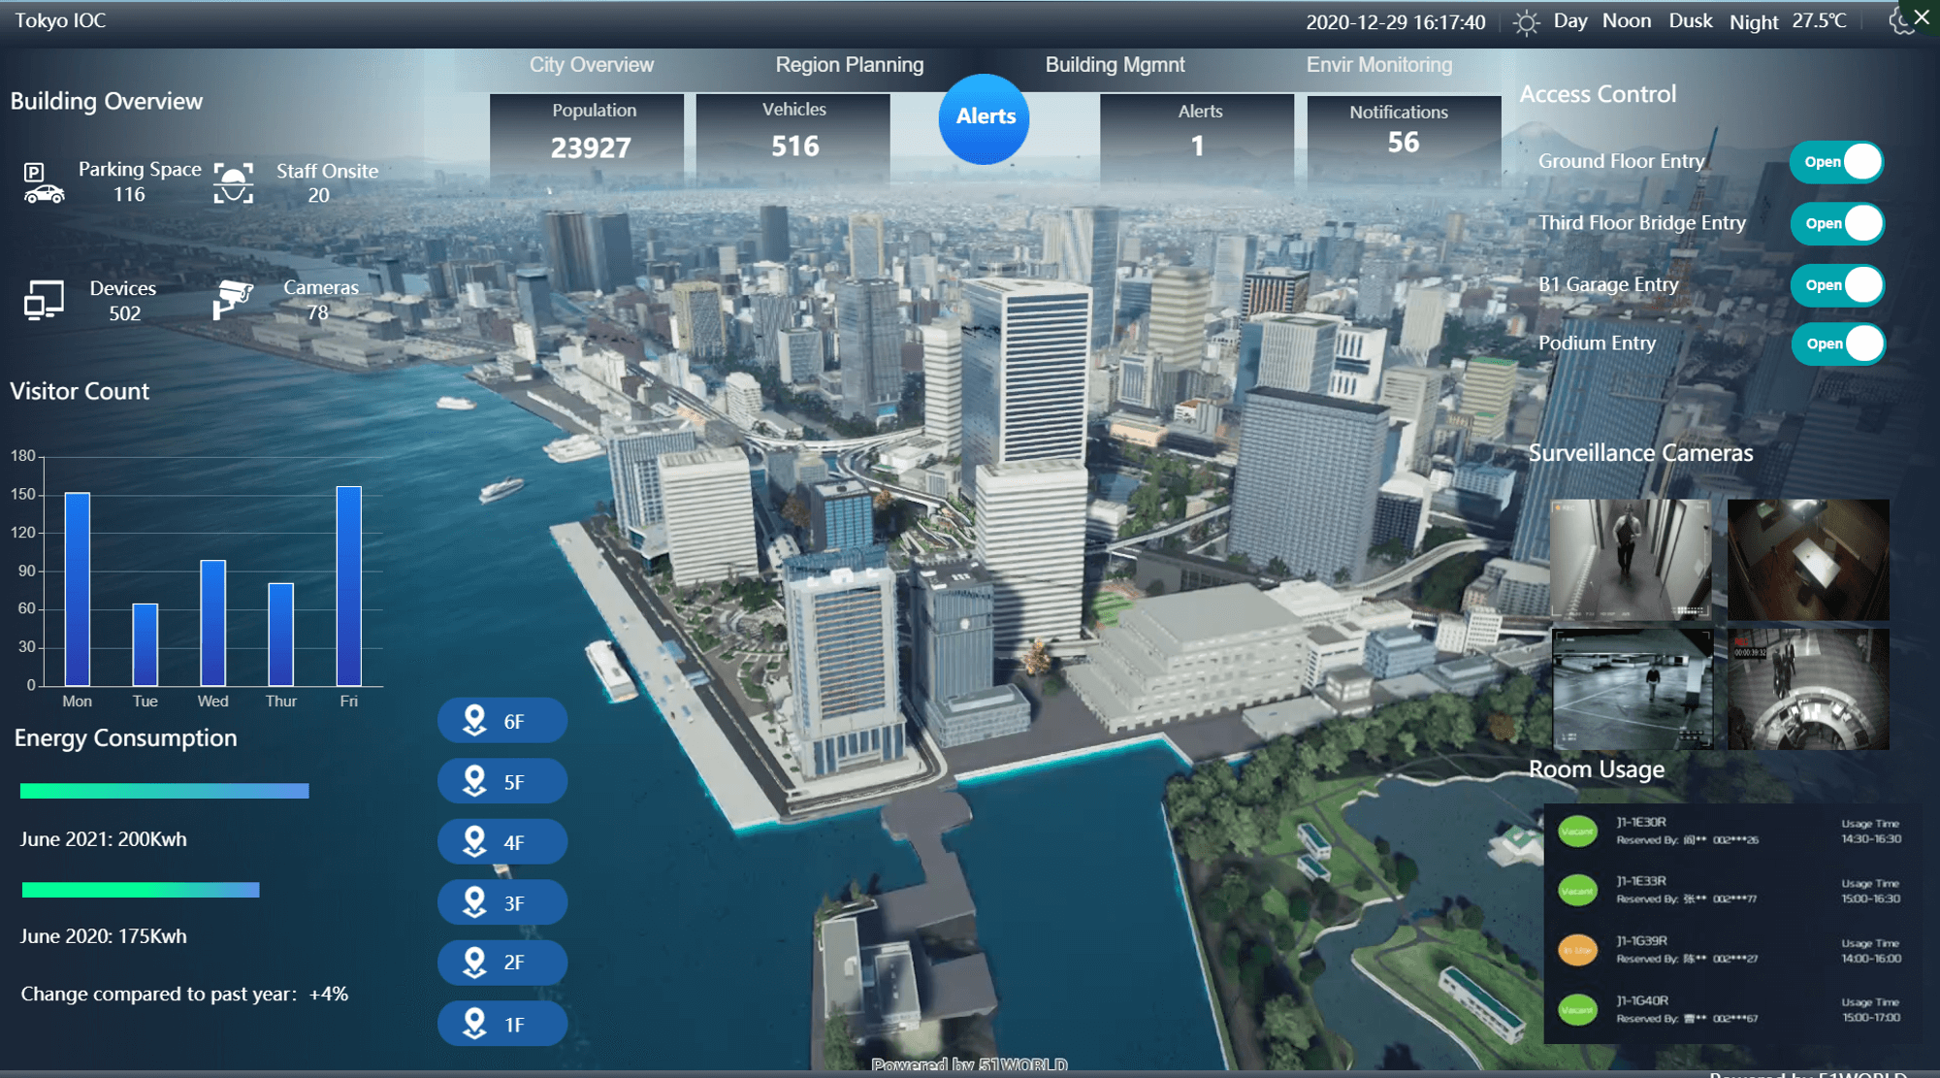Switch to the Envir Monitoring tab

coord(1378,65)
